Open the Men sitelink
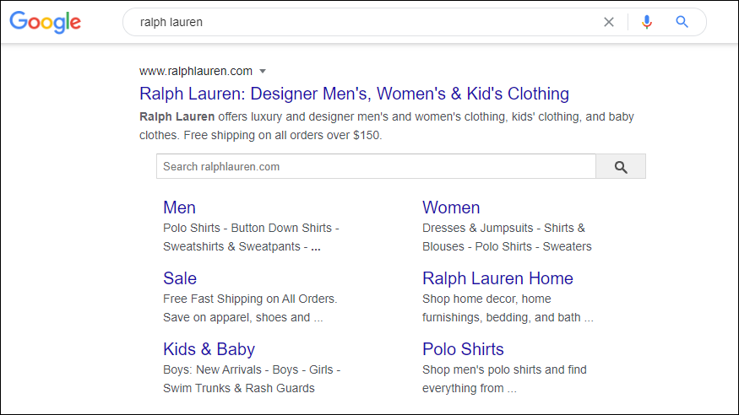Viewport: 739px width, 415px height. click(179, 207)
